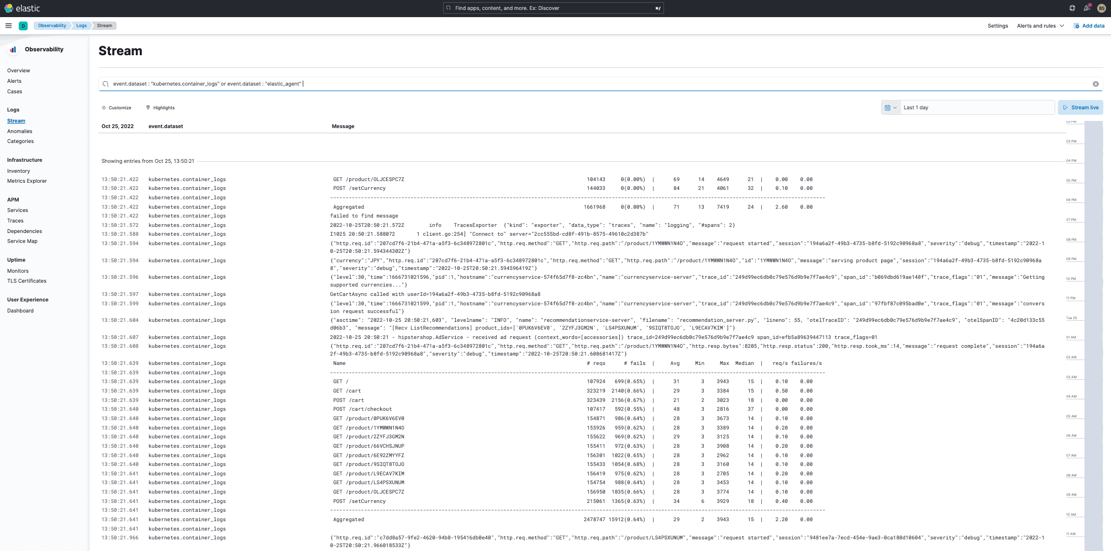Click the green D space selector
Viewport: 1111px width, 551px height.
(23, 26)
